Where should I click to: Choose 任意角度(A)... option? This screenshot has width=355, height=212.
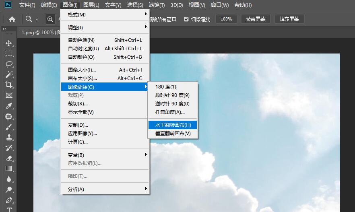pyautogui.click(x=173, y=112)
